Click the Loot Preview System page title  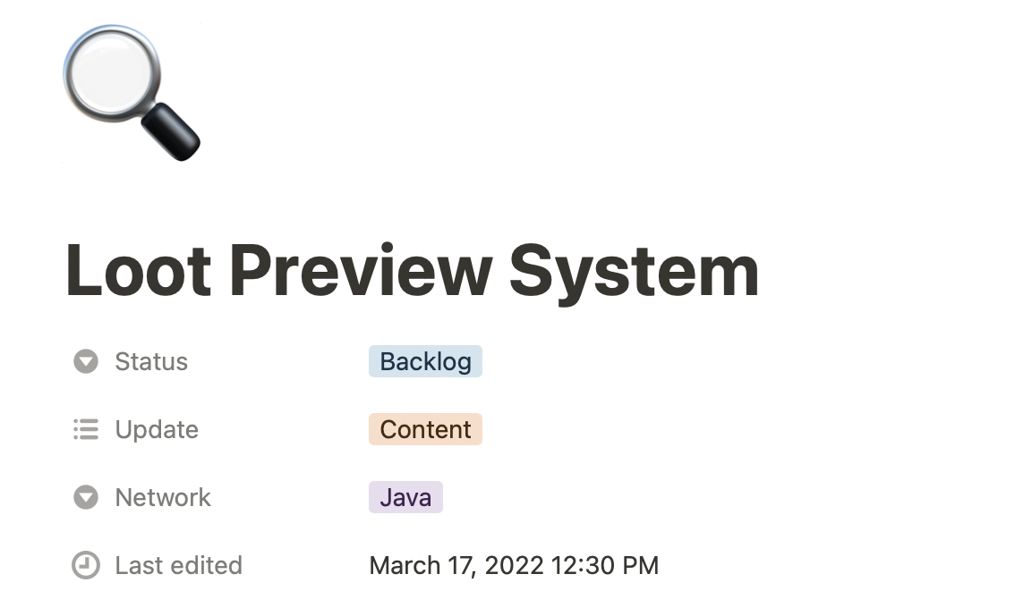[x=413, y=271]
